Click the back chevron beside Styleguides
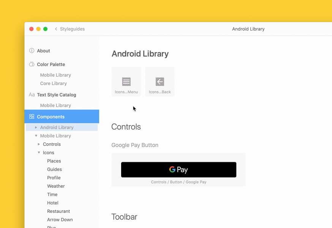This screenshot has height=228, width=332. (x=56, y=29)
